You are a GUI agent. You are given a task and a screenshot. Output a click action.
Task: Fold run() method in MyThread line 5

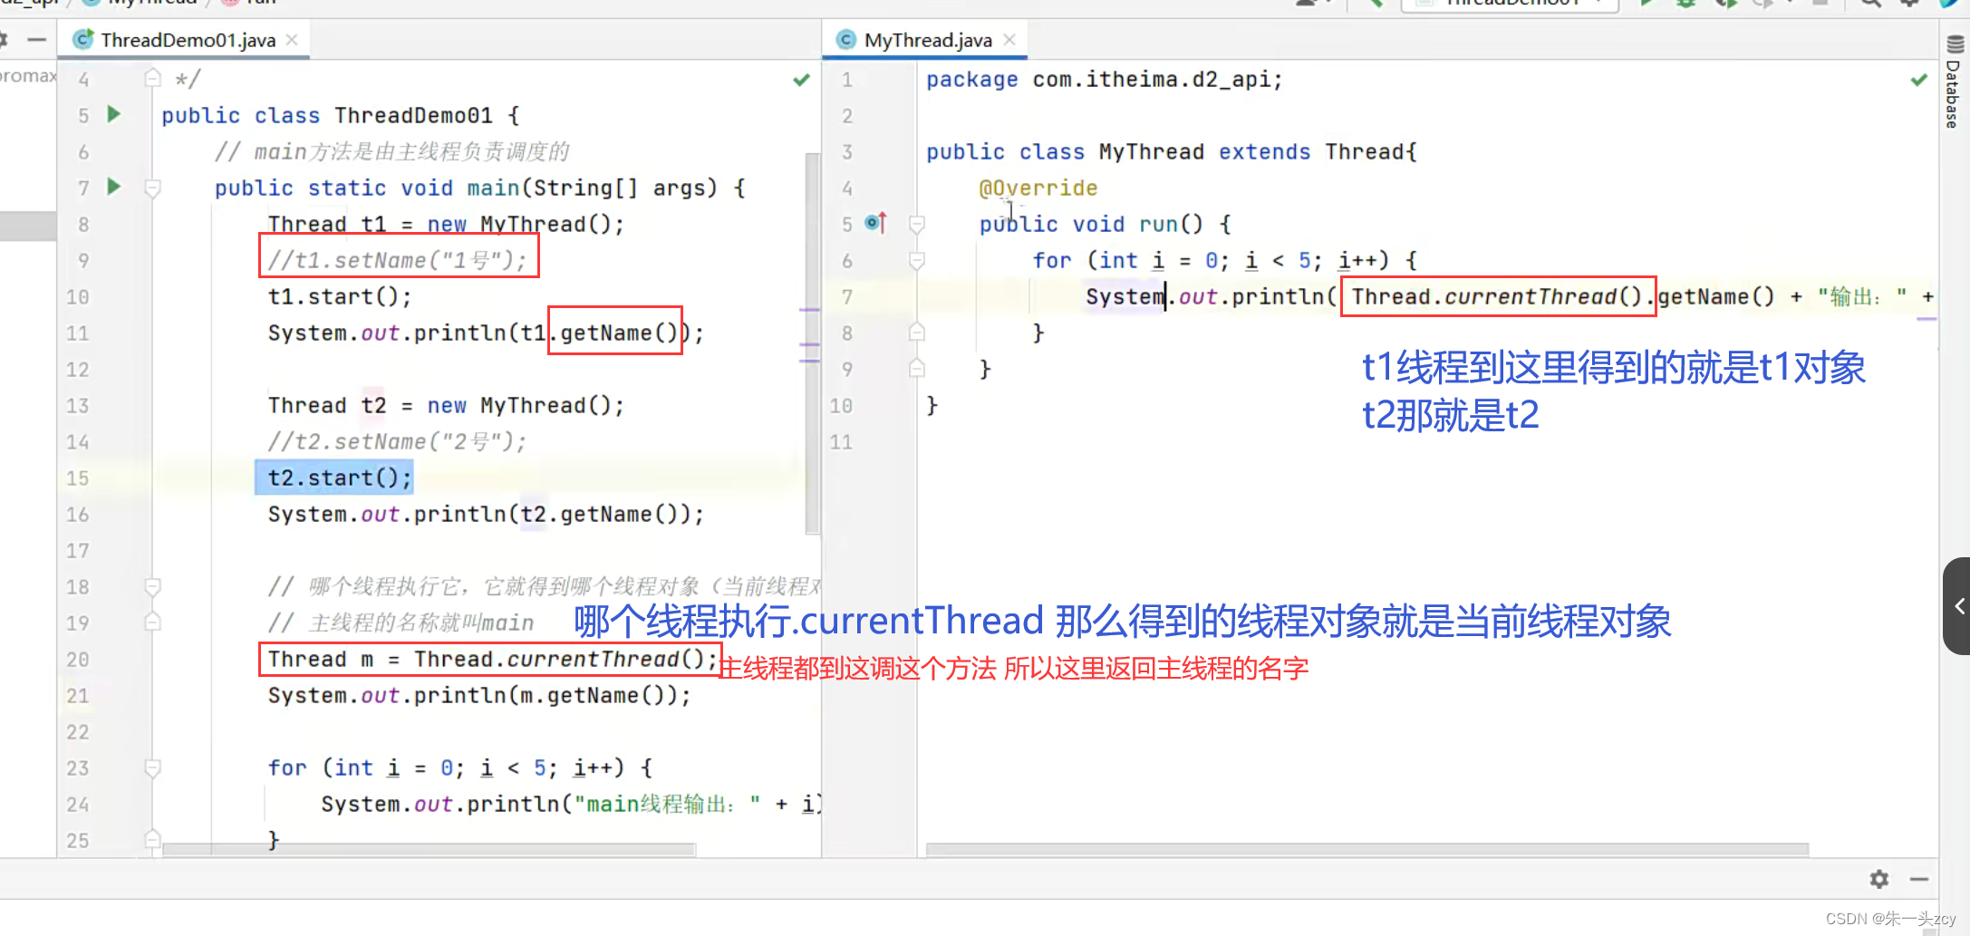(x=917, y=224)
